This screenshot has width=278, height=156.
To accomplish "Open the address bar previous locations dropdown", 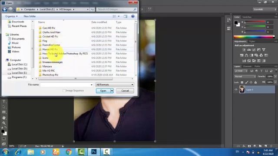I will [x=88, y=9].
